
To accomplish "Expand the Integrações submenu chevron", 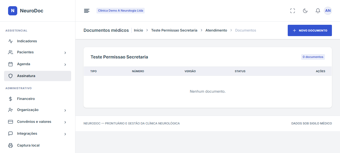I will click(x=65, y=134).
